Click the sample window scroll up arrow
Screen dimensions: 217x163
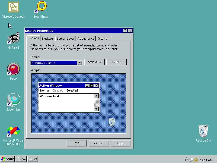click(97, 96)
